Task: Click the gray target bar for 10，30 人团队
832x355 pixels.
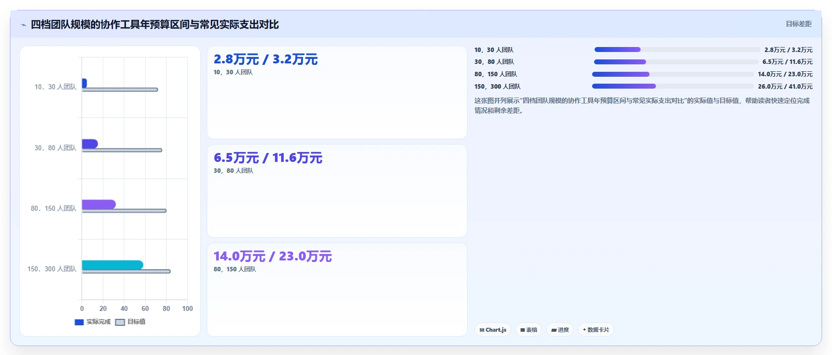Action: (x=120, y=90)
